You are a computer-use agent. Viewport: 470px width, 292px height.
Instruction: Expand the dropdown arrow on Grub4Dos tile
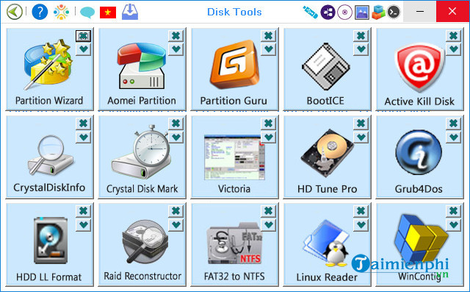tap(453, 137)
